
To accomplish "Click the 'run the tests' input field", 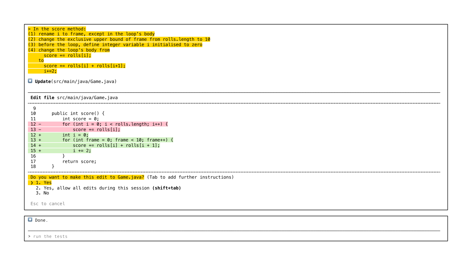I will click(x=50, y=237).
